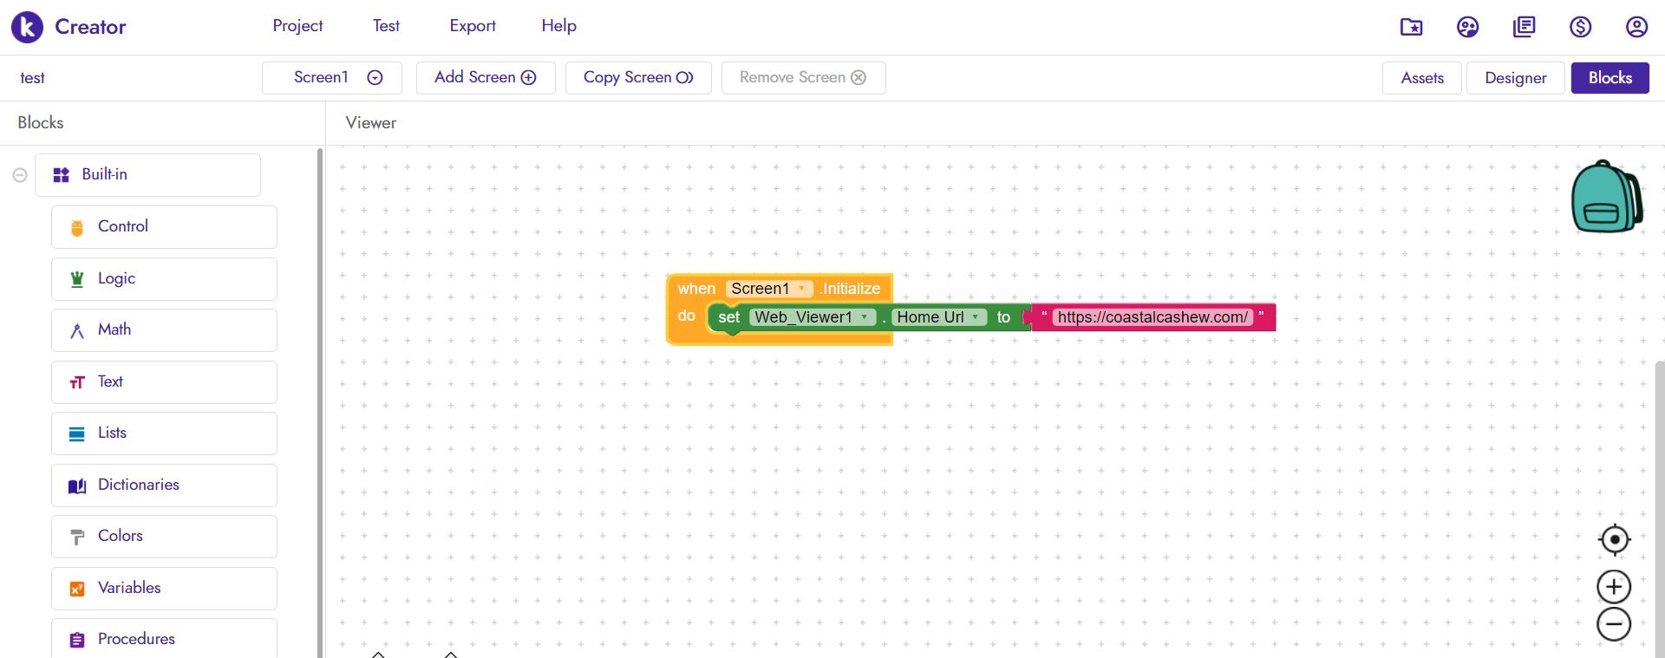Open the starred folder projects icon

[x=1411, y=27]
